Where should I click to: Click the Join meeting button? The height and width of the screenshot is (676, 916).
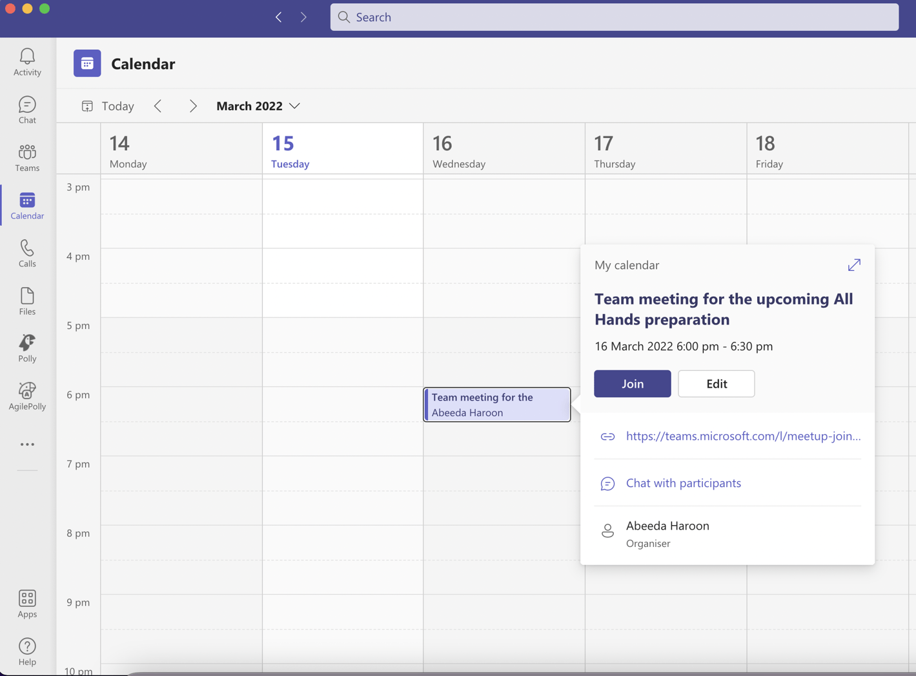(x=632, y=384)
